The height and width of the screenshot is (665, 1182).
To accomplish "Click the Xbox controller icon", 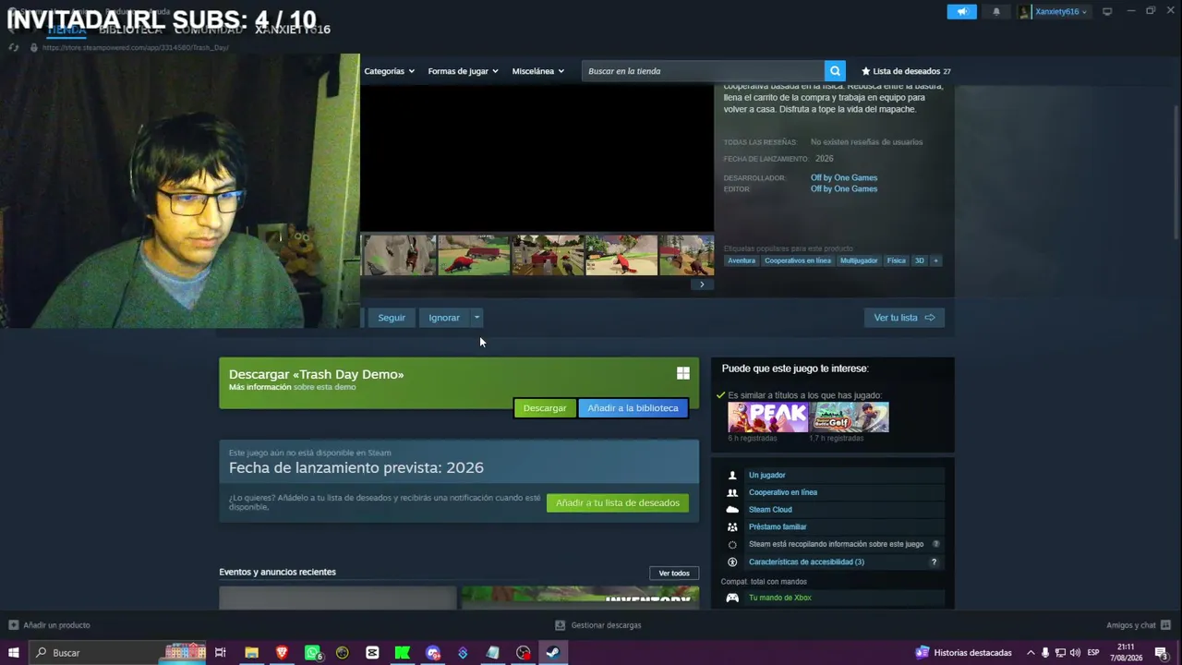I will (x=732, y=598).
